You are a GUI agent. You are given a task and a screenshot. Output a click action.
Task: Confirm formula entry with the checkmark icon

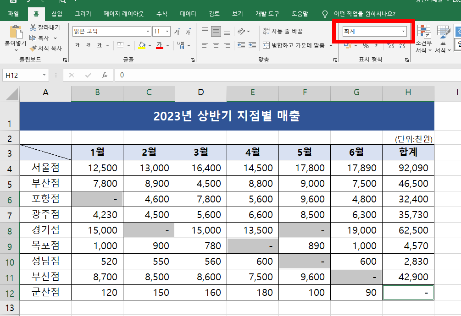tap(88, 75)
